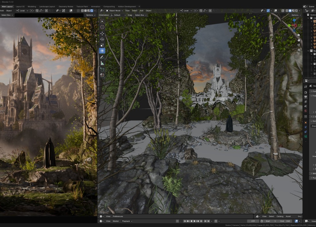Switch orthographic/perspective grid gizmo icon
The height and width of the screenshot is (227, 316).
coord(299,50)
